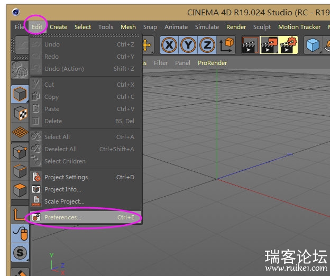Open the Create menu
Viewport: 330px width, 276px height.
58,27
